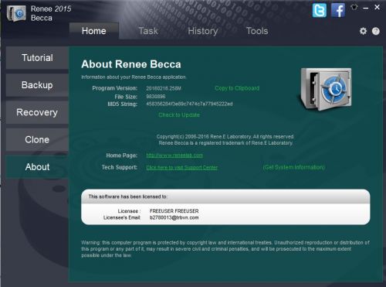Viewport: 386px width, 287px height.
Task: Visit the Support Center link
Action: 181,168
